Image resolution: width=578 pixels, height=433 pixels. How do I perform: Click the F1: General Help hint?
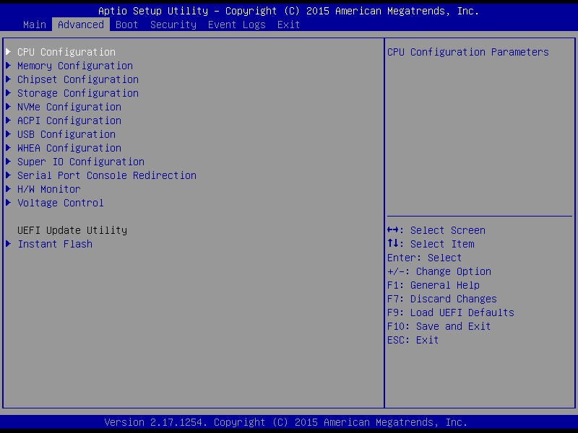433,285
